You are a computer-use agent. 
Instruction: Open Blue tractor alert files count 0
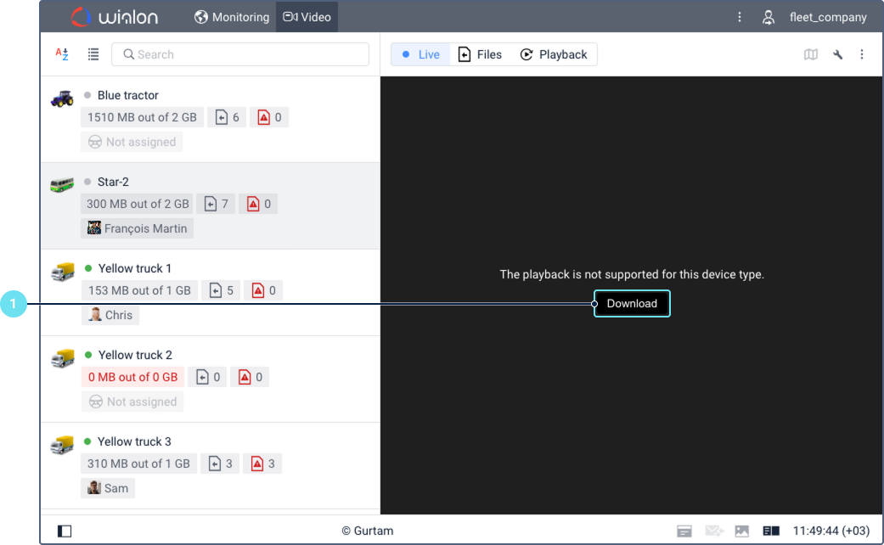tap(269, 117)
